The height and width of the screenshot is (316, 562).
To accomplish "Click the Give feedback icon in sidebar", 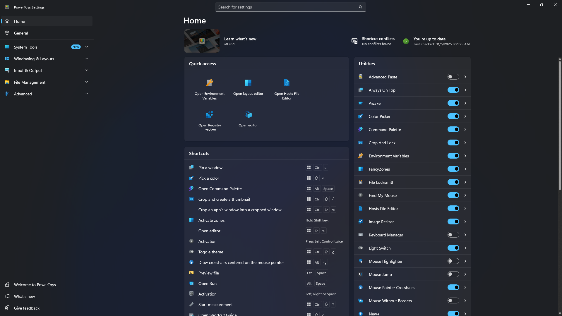I will 7,308.
